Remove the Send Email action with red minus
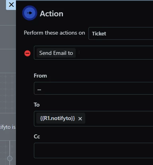 [27, 53]
